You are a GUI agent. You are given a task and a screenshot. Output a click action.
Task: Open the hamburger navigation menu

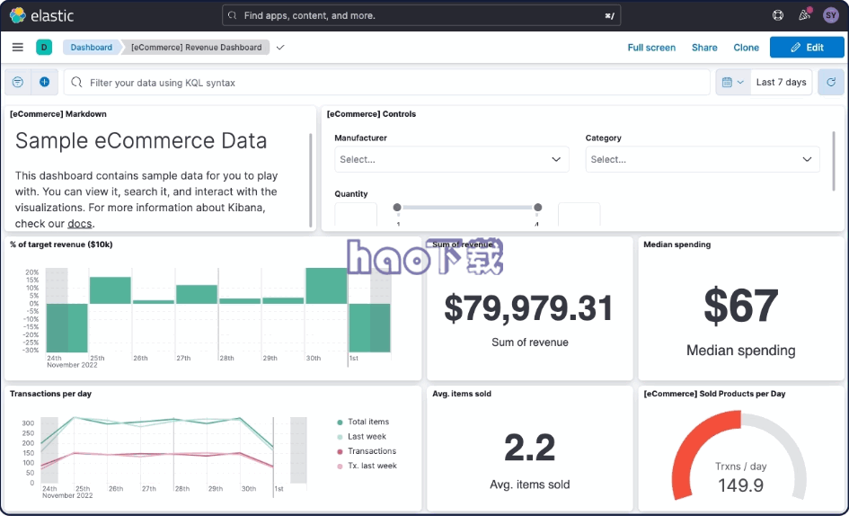pyautogui.click(x=18, y=48)
